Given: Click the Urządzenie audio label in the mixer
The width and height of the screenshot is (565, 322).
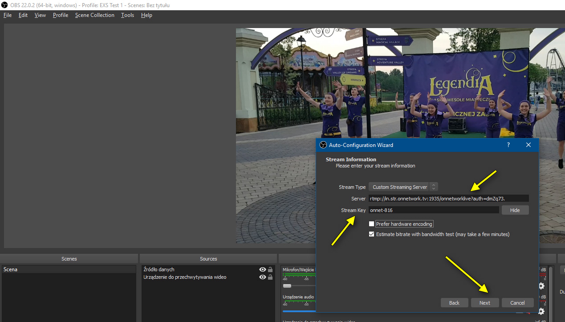Looking at the screenshot, I should (x=298, y=297).
